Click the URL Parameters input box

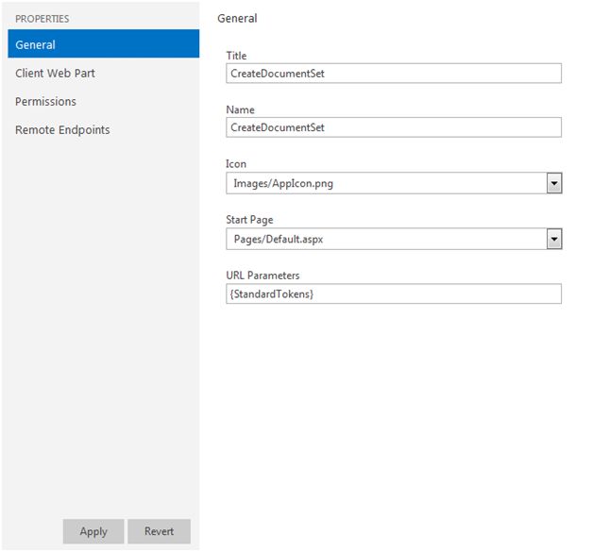pyautogui.click(x=394, y=294)
